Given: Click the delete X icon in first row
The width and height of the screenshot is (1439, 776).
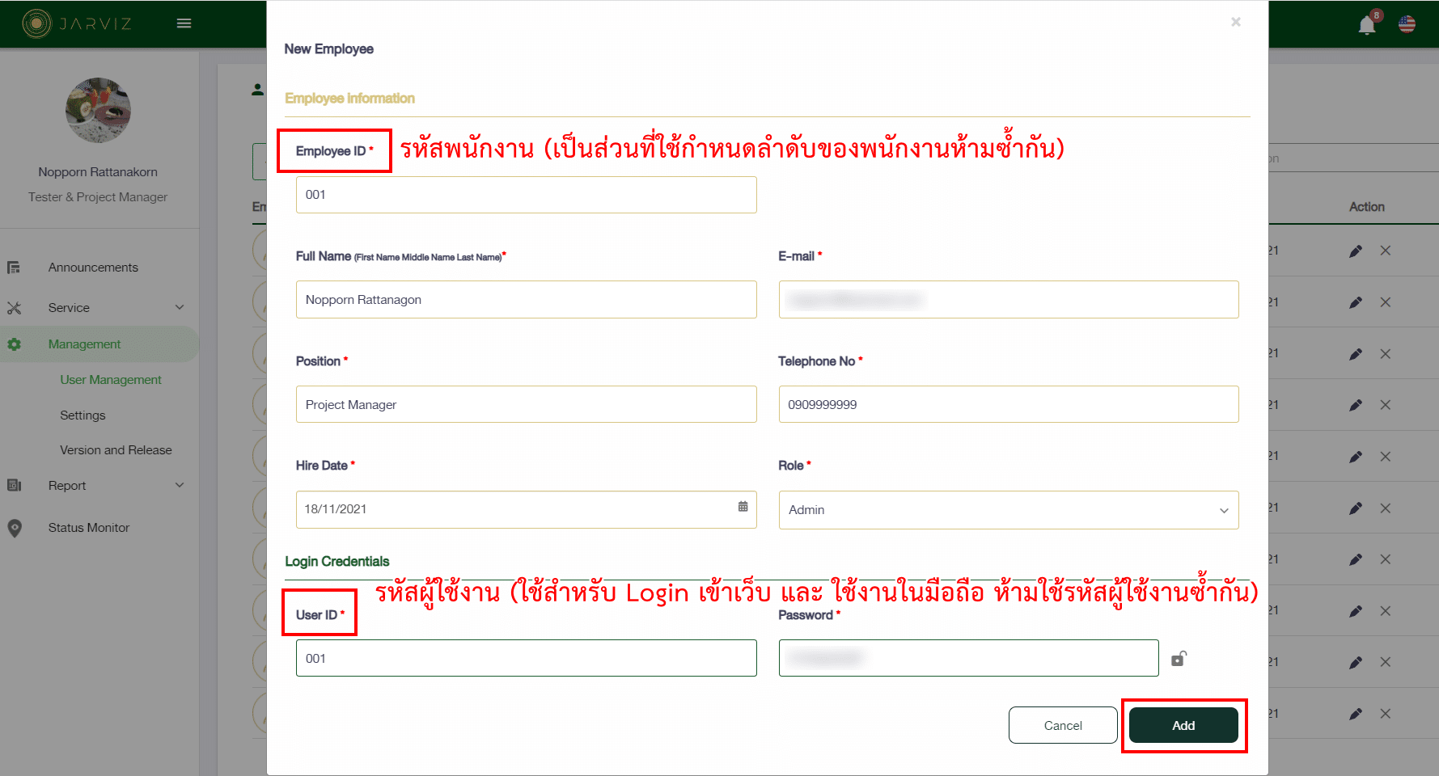Looking at the screenshot, I should [1386, 251].
